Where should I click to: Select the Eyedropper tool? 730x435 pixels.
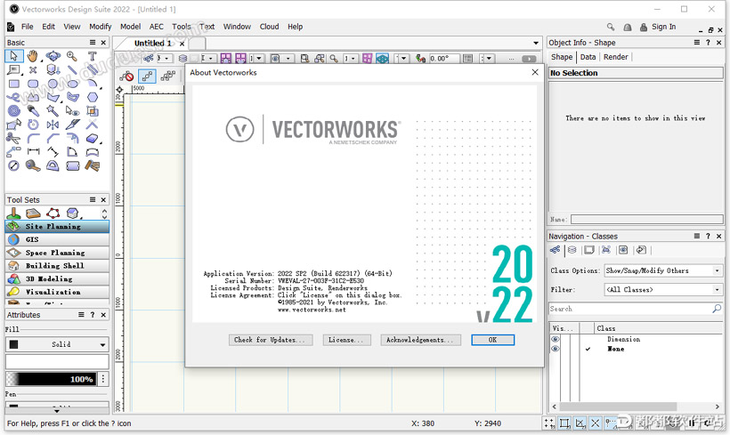click(x=33, y=110)
